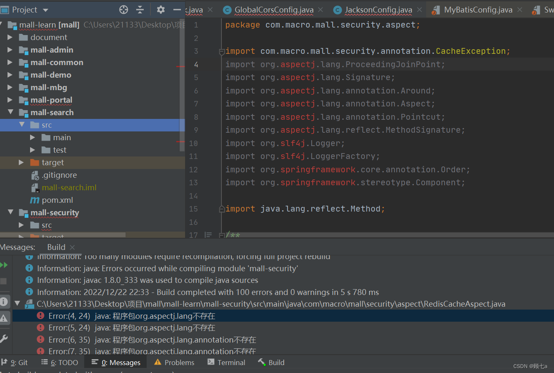Toggle the show information messages filter
Screen dimensions: 554x373
(4, 301)
